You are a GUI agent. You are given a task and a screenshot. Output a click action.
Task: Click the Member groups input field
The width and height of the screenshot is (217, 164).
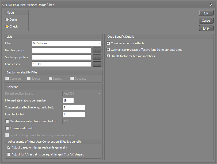point(62,50)
